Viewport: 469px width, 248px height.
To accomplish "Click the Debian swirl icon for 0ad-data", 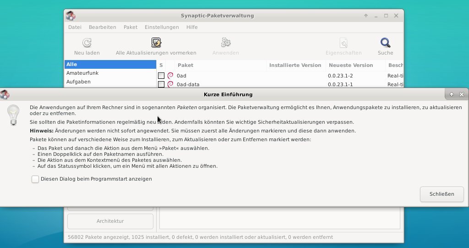I will click(170, 84).
